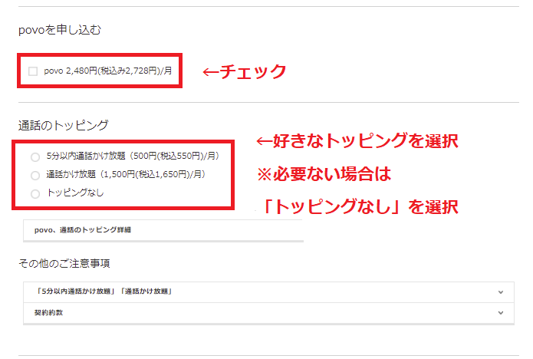533x359 pixels.
Task: Click the その他のご注意事項 section heading
Action: (64, 263)
